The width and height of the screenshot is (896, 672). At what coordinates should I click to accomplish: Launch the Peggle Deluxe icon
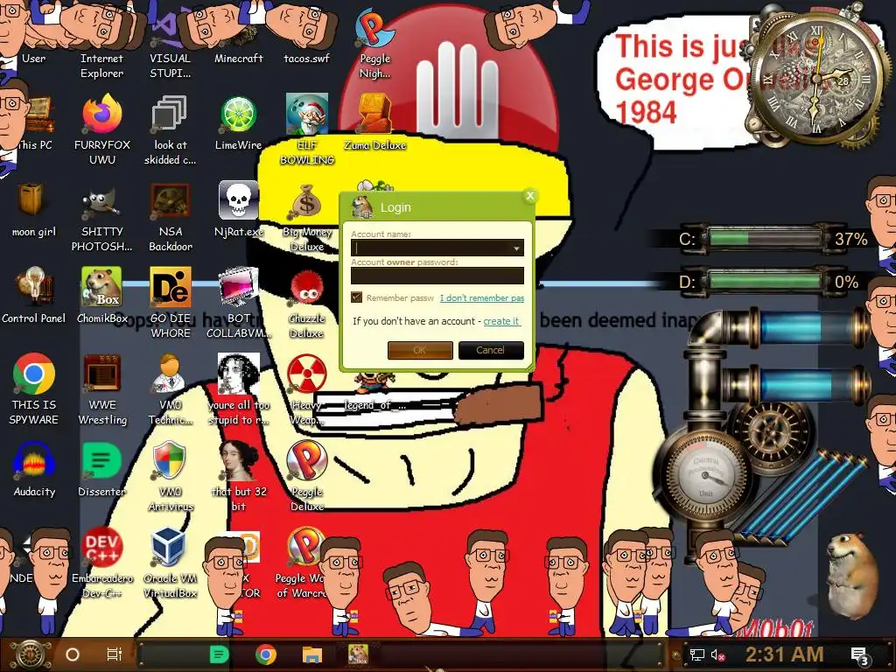click(x=307, y=477)
